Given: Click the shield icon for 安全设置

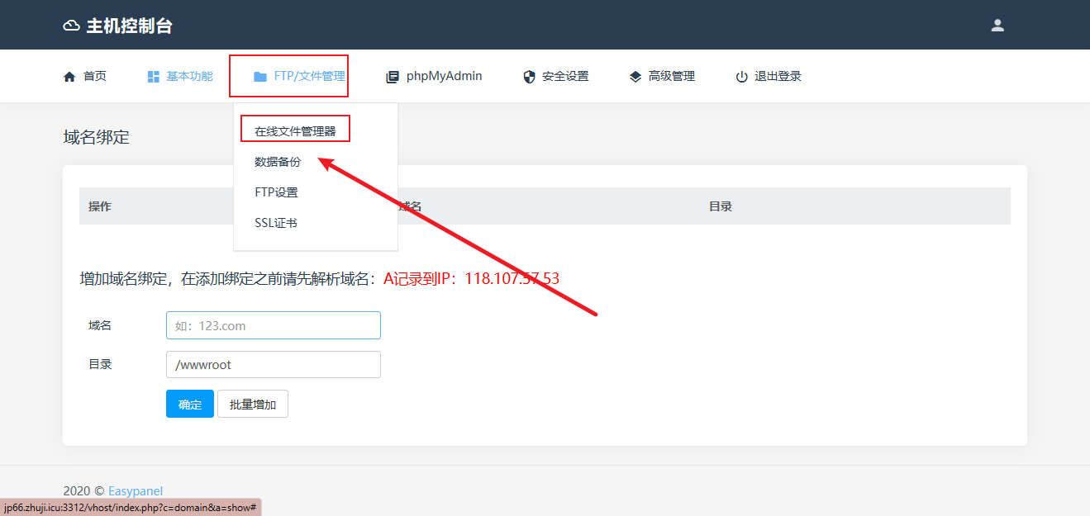Looking at the screenshot, I should [530, 77].
